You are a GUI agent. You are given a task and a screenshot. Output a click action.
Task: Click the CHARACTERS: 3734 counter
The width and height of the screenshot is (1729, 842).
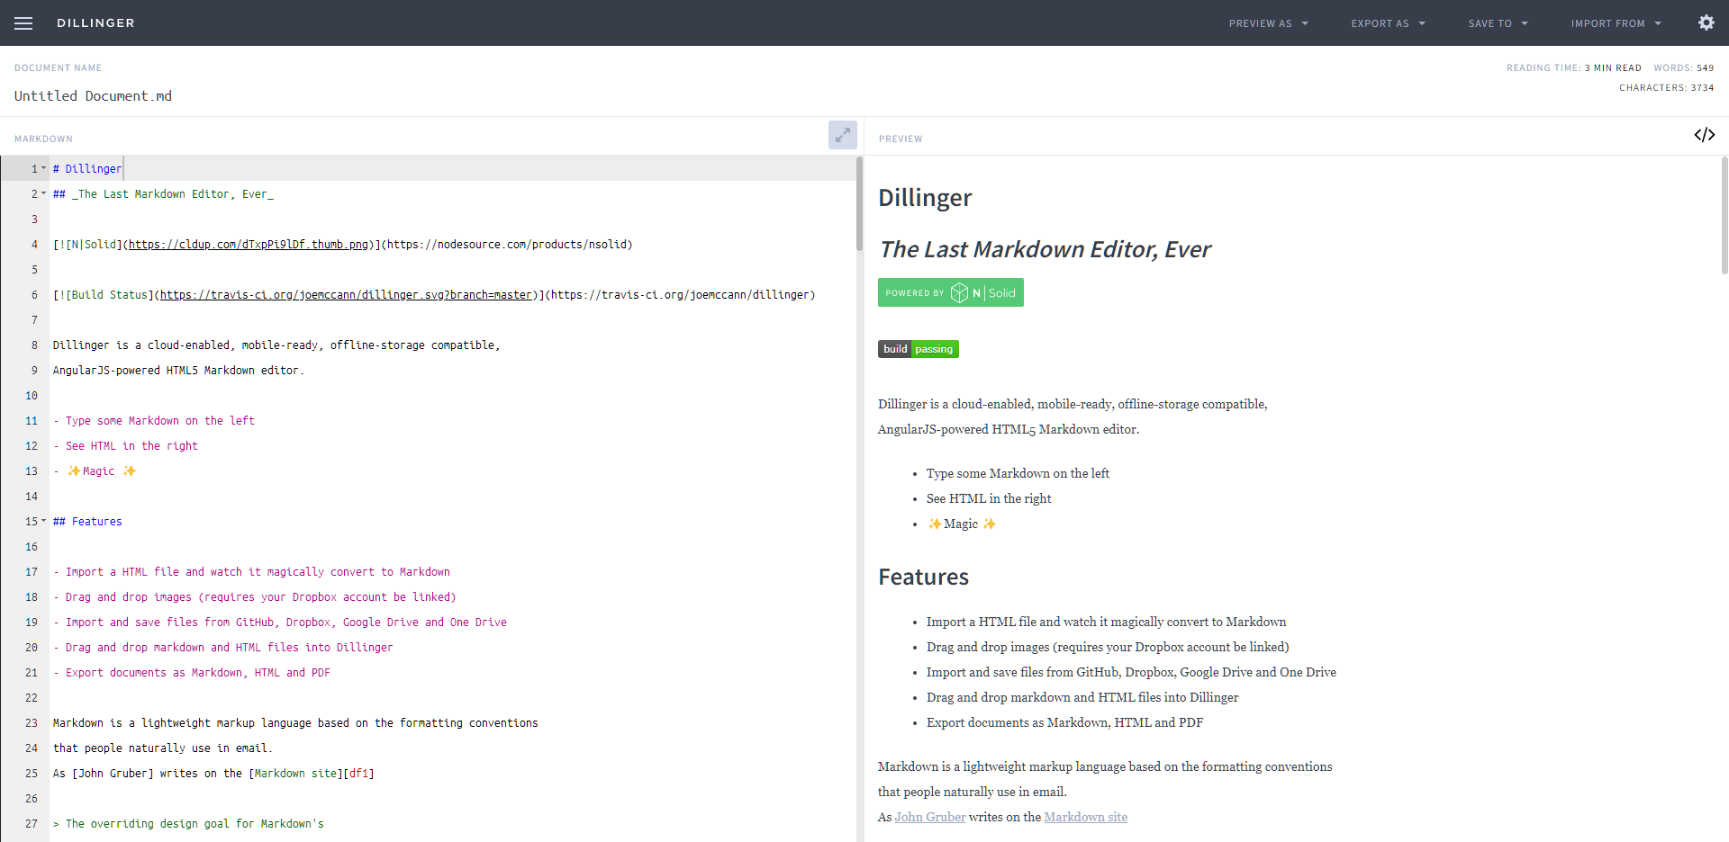tap(1666, 87)
